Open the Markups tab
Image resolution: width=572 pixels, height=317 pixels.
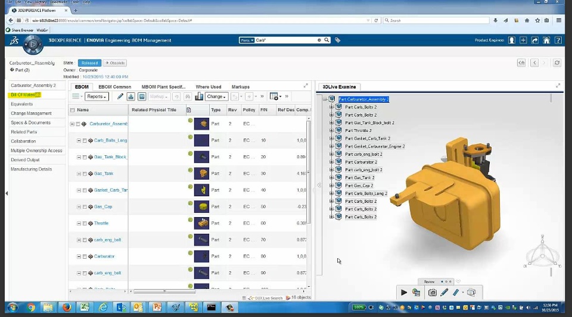pos(240,87)
